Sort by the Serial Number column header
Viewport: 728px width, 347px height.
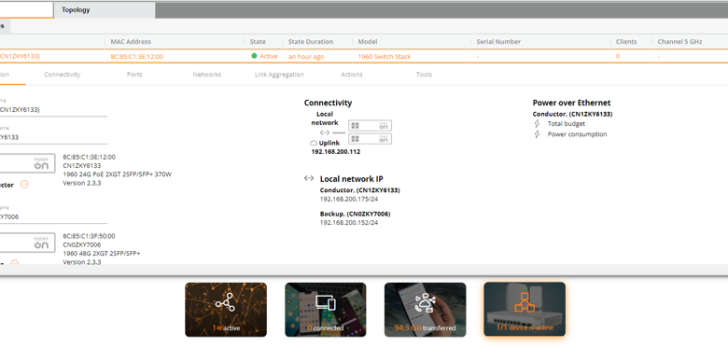[498, 42]
